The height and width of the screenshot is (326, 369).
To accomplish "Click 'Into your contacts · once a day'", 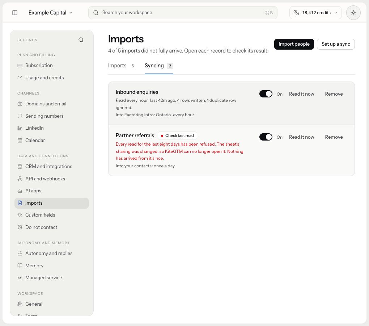I will [x=145, y=166].
